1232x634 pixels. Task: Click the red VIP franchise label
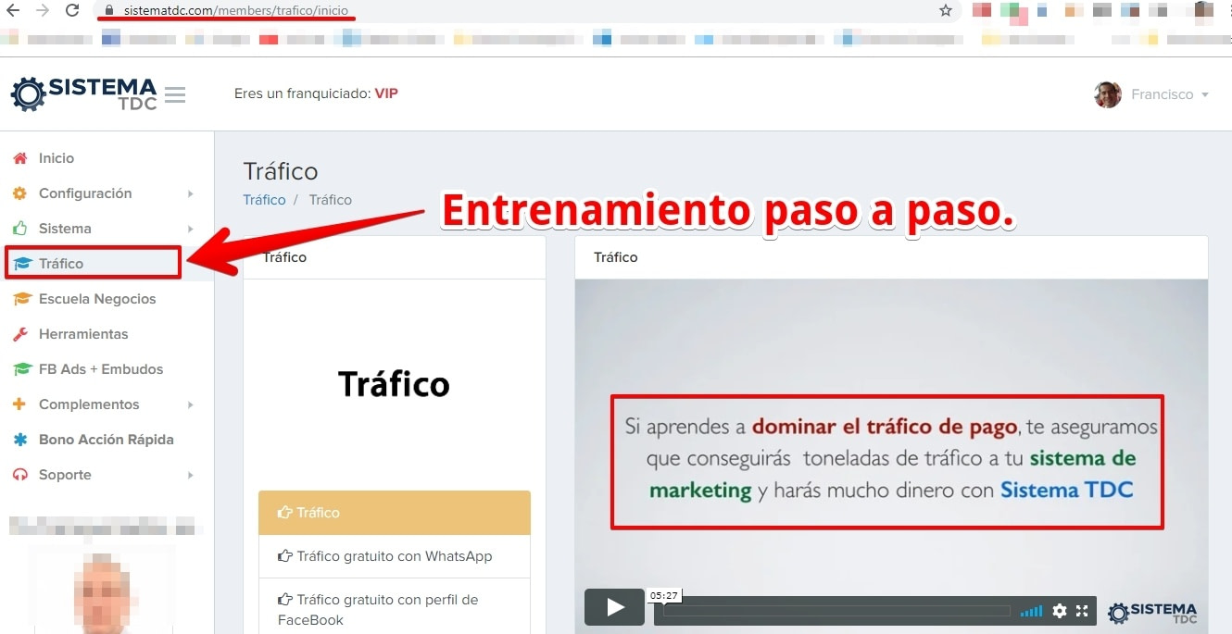386,93
